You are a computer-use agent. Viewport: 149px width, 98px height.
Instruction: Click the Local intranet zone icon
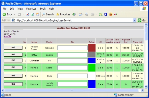coord(115,95)
